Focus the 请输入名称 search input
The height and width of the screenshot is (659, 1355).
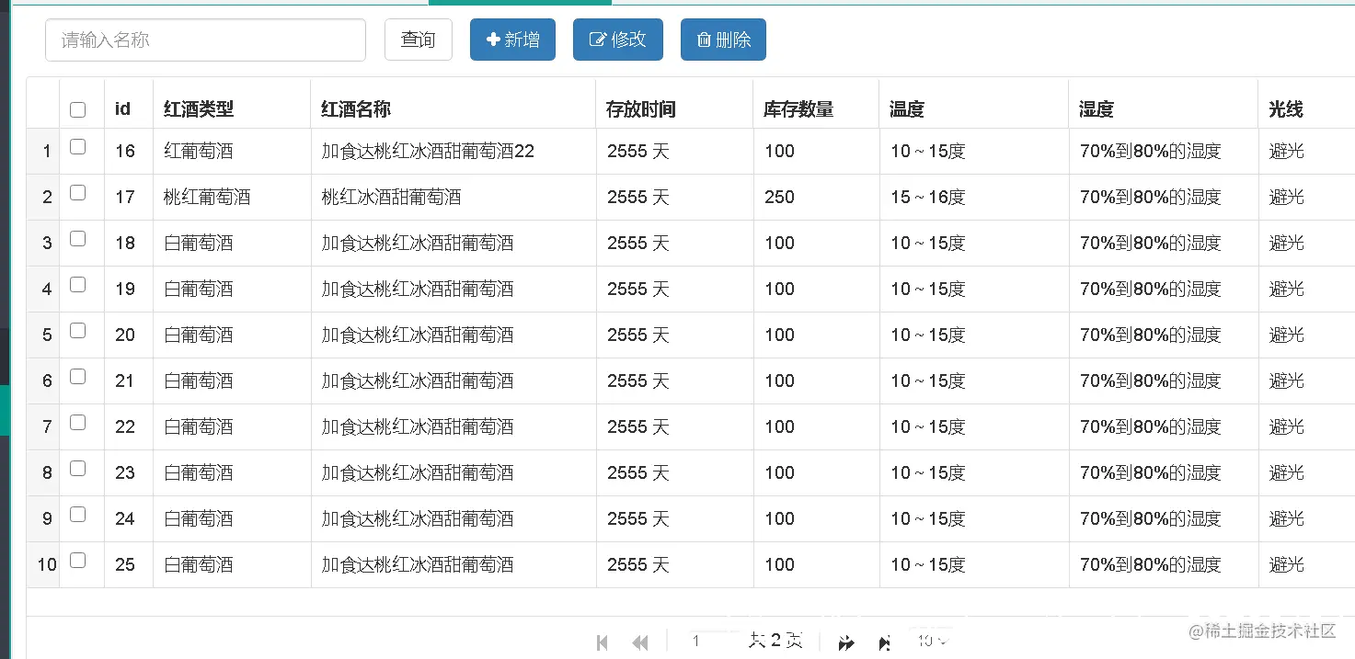point(205,40)
